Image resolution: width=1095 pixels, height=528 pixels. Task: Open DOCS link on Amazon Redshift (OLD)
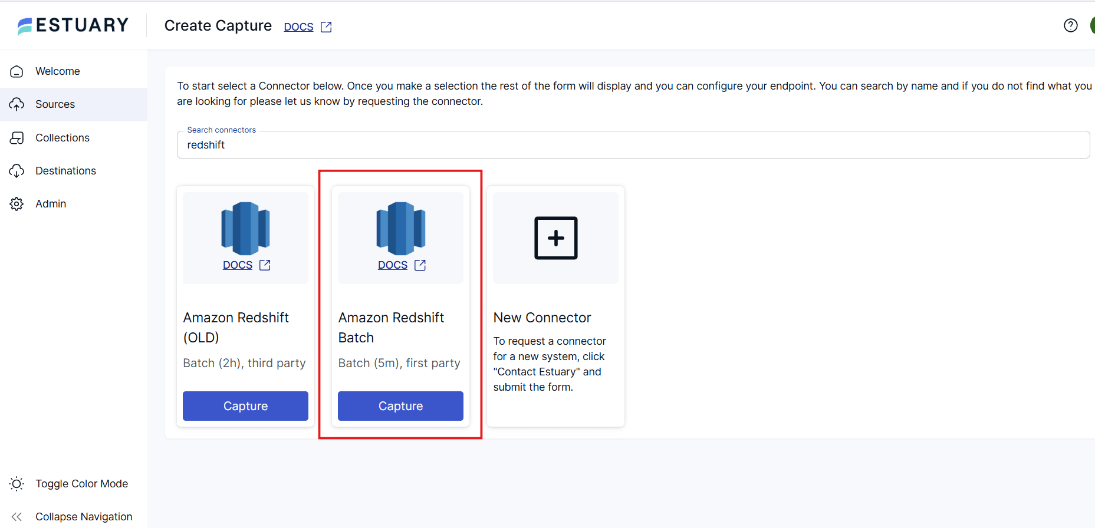pyautogui.click(x=238, y=265)
